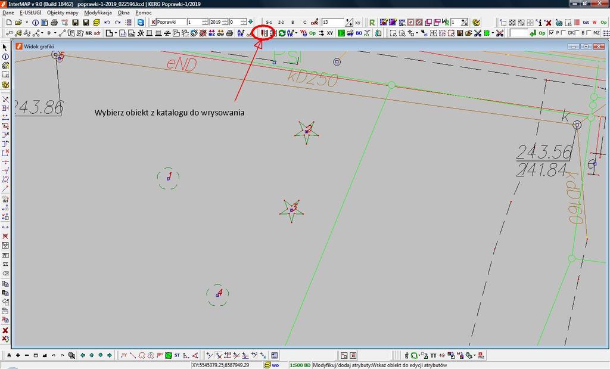
Task: Open the Pomoc menu
Action: point(143,13)
